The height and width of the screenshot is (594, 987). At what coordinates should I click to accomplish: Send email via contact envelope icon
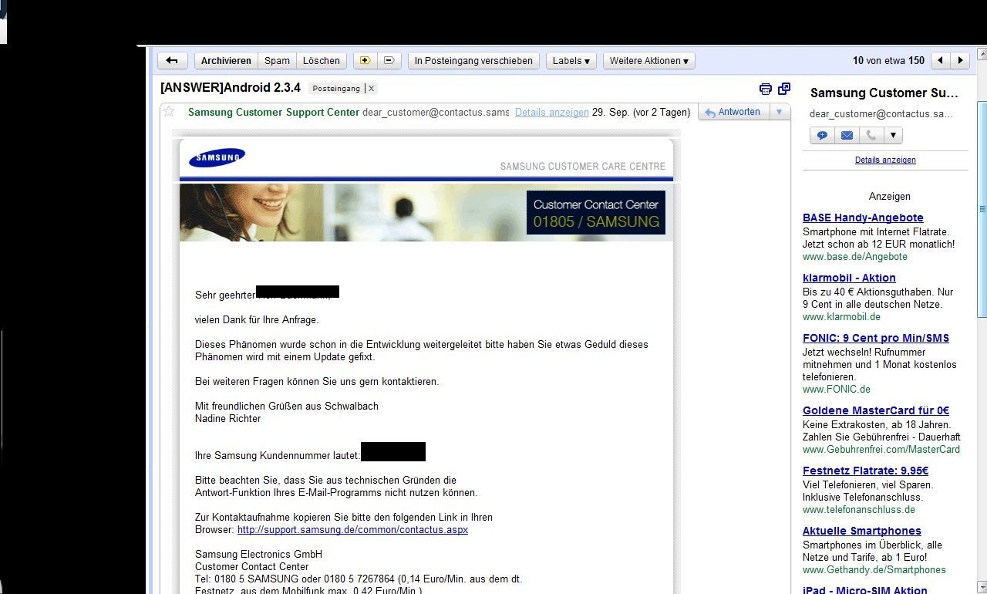pyautogui.click(x=847, y=135)
